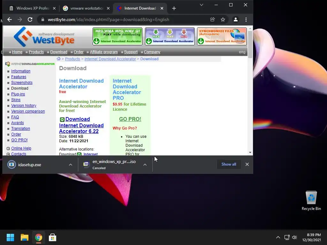The width and height of the screenshot is (327, 245).
Task: Open Screenshots sidebar link
Action: pyautogui.click(x=22, y=83)
